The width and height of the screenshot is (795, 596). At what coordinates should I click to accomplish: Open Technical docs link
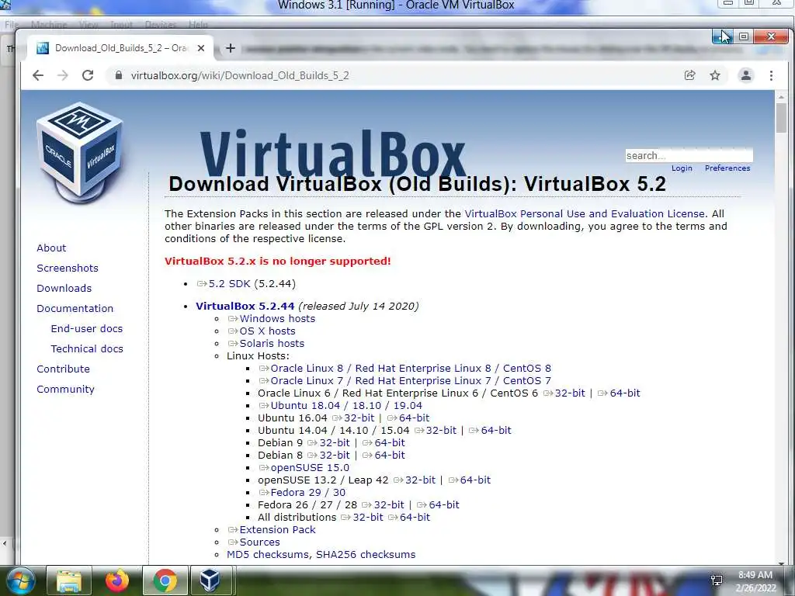click(87, 348)
